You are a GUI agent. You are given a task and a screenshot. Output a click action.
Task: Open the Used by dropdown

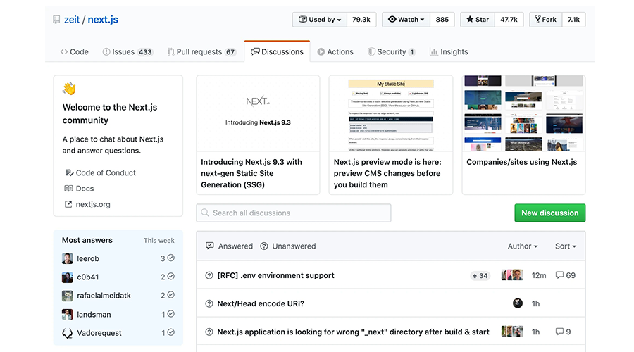[320, 20]
